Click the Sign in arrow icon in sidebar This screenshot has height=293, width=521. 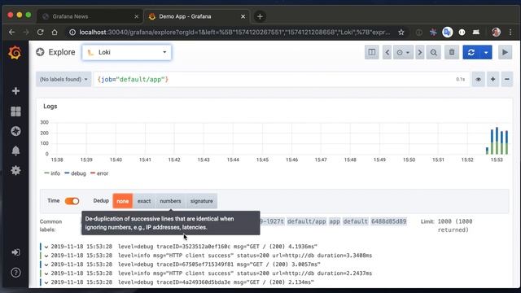15,252
